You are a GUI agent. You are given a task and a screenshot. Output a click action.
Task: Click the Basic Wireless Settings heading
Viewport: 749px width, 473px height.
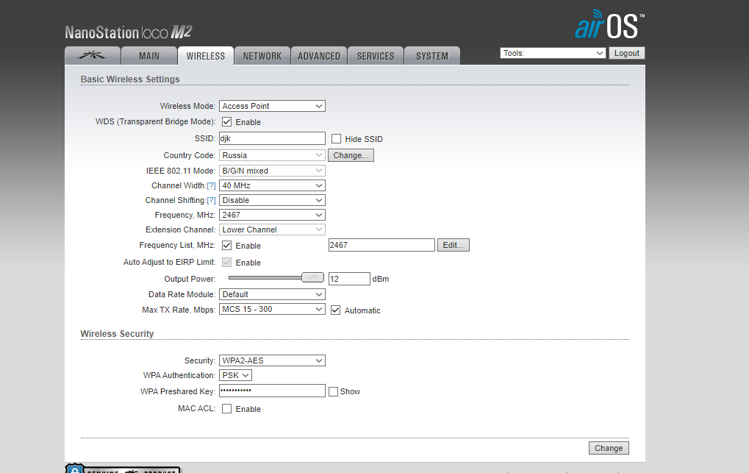coord(130,79)
